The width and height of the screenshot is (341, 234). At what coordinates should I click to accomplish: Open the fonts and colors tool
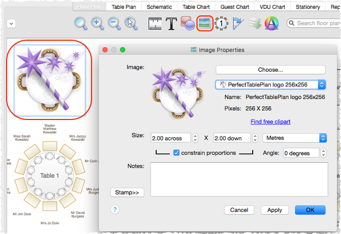(271, 23)
